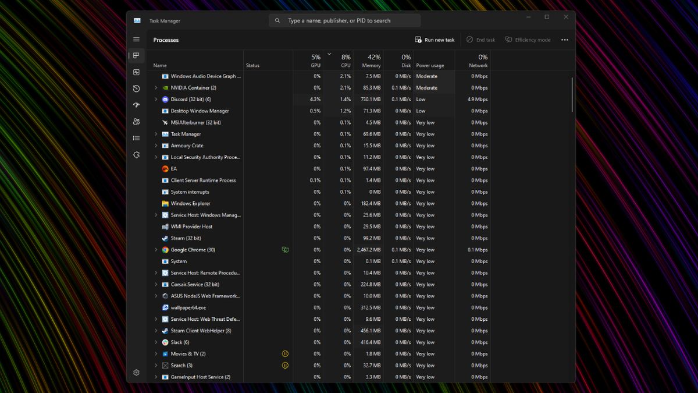Screen dimensions: 698x393
Task: Click the warning badge beside Movies & TV
Action: click(285, 353)
